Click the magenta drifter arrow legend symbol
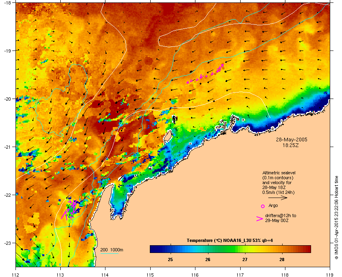The image size is (342, 277). coord(260,219)
